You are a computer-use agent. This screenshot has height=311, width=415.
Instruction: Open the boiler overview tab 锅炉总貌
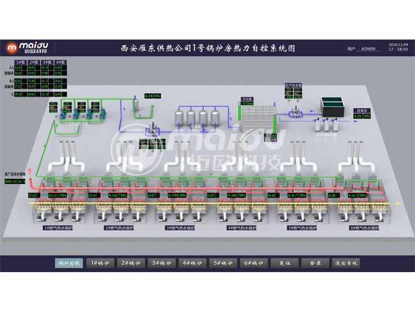click(68, 263)
